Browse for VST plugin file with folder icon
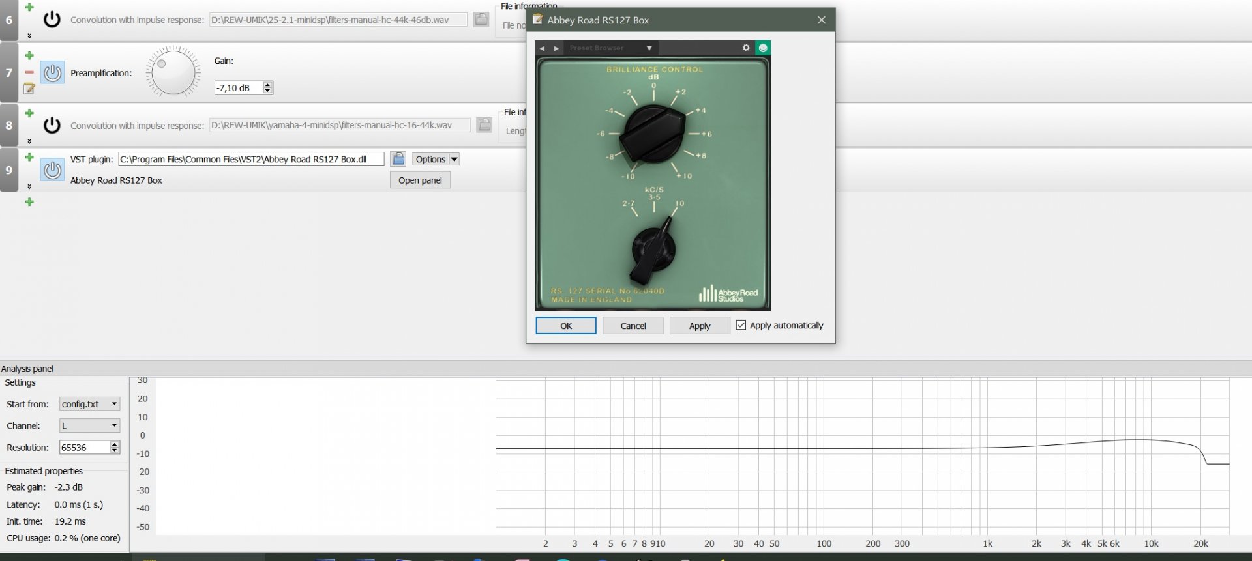 pyautogui.click(x=398, y=159)
